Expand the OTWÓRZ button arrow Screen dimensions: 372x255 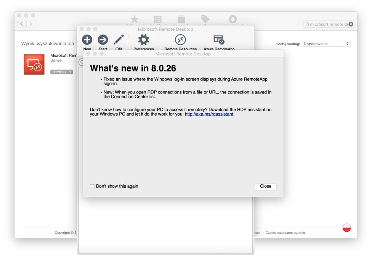coord(71,72)
